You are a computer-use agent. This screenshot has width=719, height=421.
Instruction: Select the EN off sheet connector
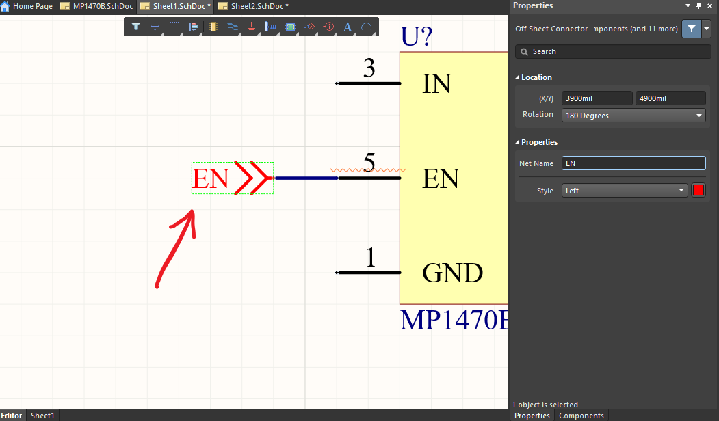point(233,178)
